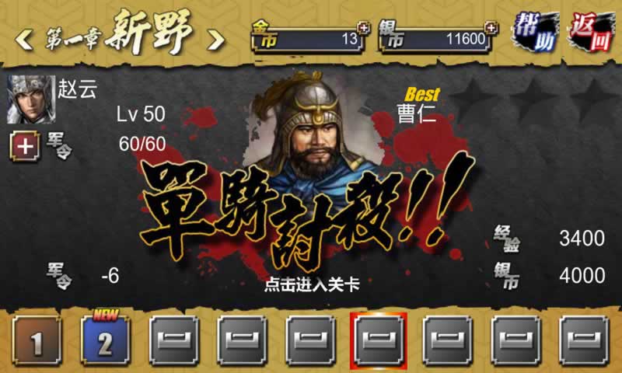
Task: Tap the 返回 return button
Action: click(x=592, y=33)
